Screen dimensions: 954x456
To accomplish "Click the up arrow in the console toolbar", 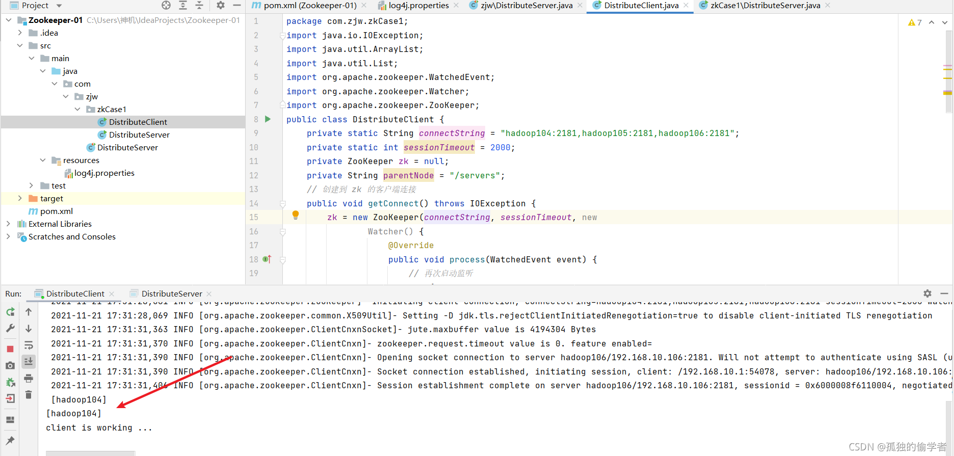I will click(29, 312).
